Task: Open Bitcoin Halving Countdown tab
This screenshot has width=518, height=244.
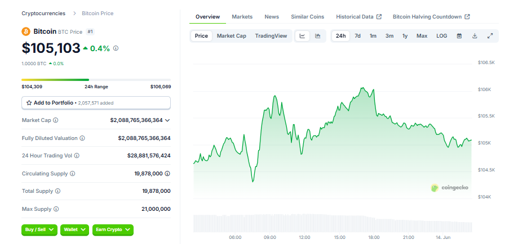Action: click(x=431, y=17)
